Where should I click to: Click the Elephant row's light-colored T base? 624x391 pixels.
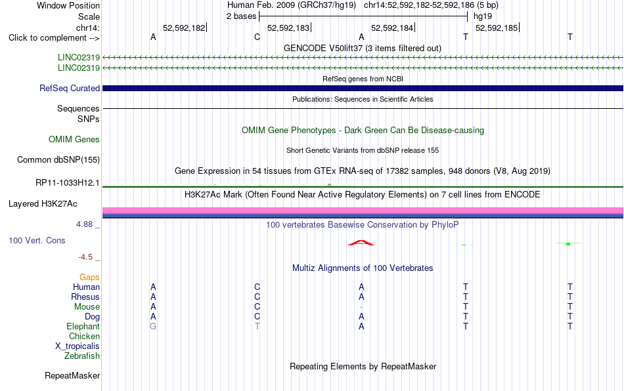pyautogui.click(x=257, y=326)
